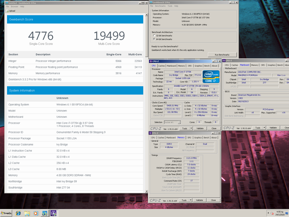289x217 pixels.
Task: Click the title icon of the CPU-Z Memory window
Action: point(150,133)
